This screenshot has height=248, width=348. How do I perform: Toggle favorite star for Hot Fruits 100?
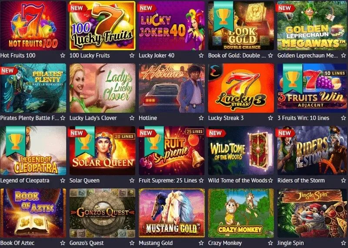coord(63,55)
